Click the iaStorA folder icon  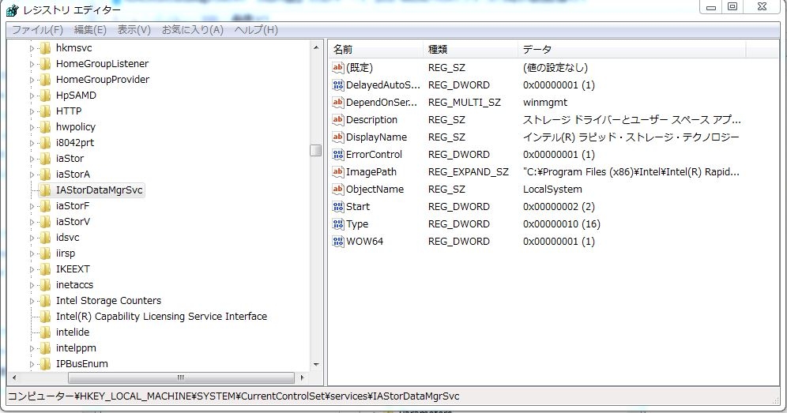click(x=45, y=175)
